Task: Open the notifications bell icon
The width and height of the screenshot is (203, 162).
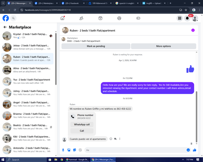Action: point(187,18)
